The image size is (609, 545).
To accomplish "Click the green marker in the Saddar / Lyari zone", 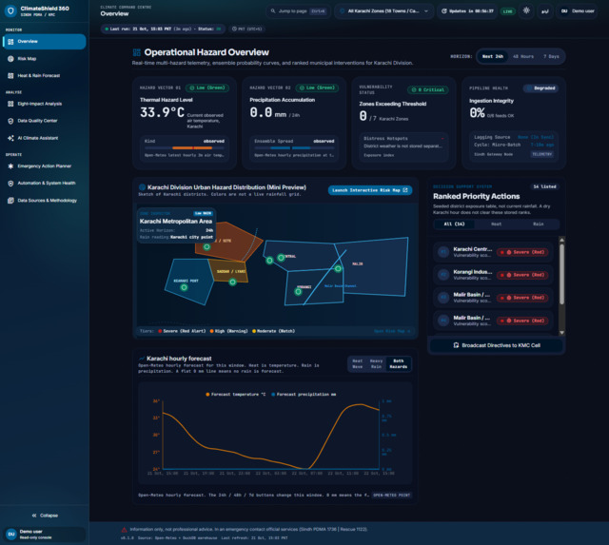I will click(232, 282).
